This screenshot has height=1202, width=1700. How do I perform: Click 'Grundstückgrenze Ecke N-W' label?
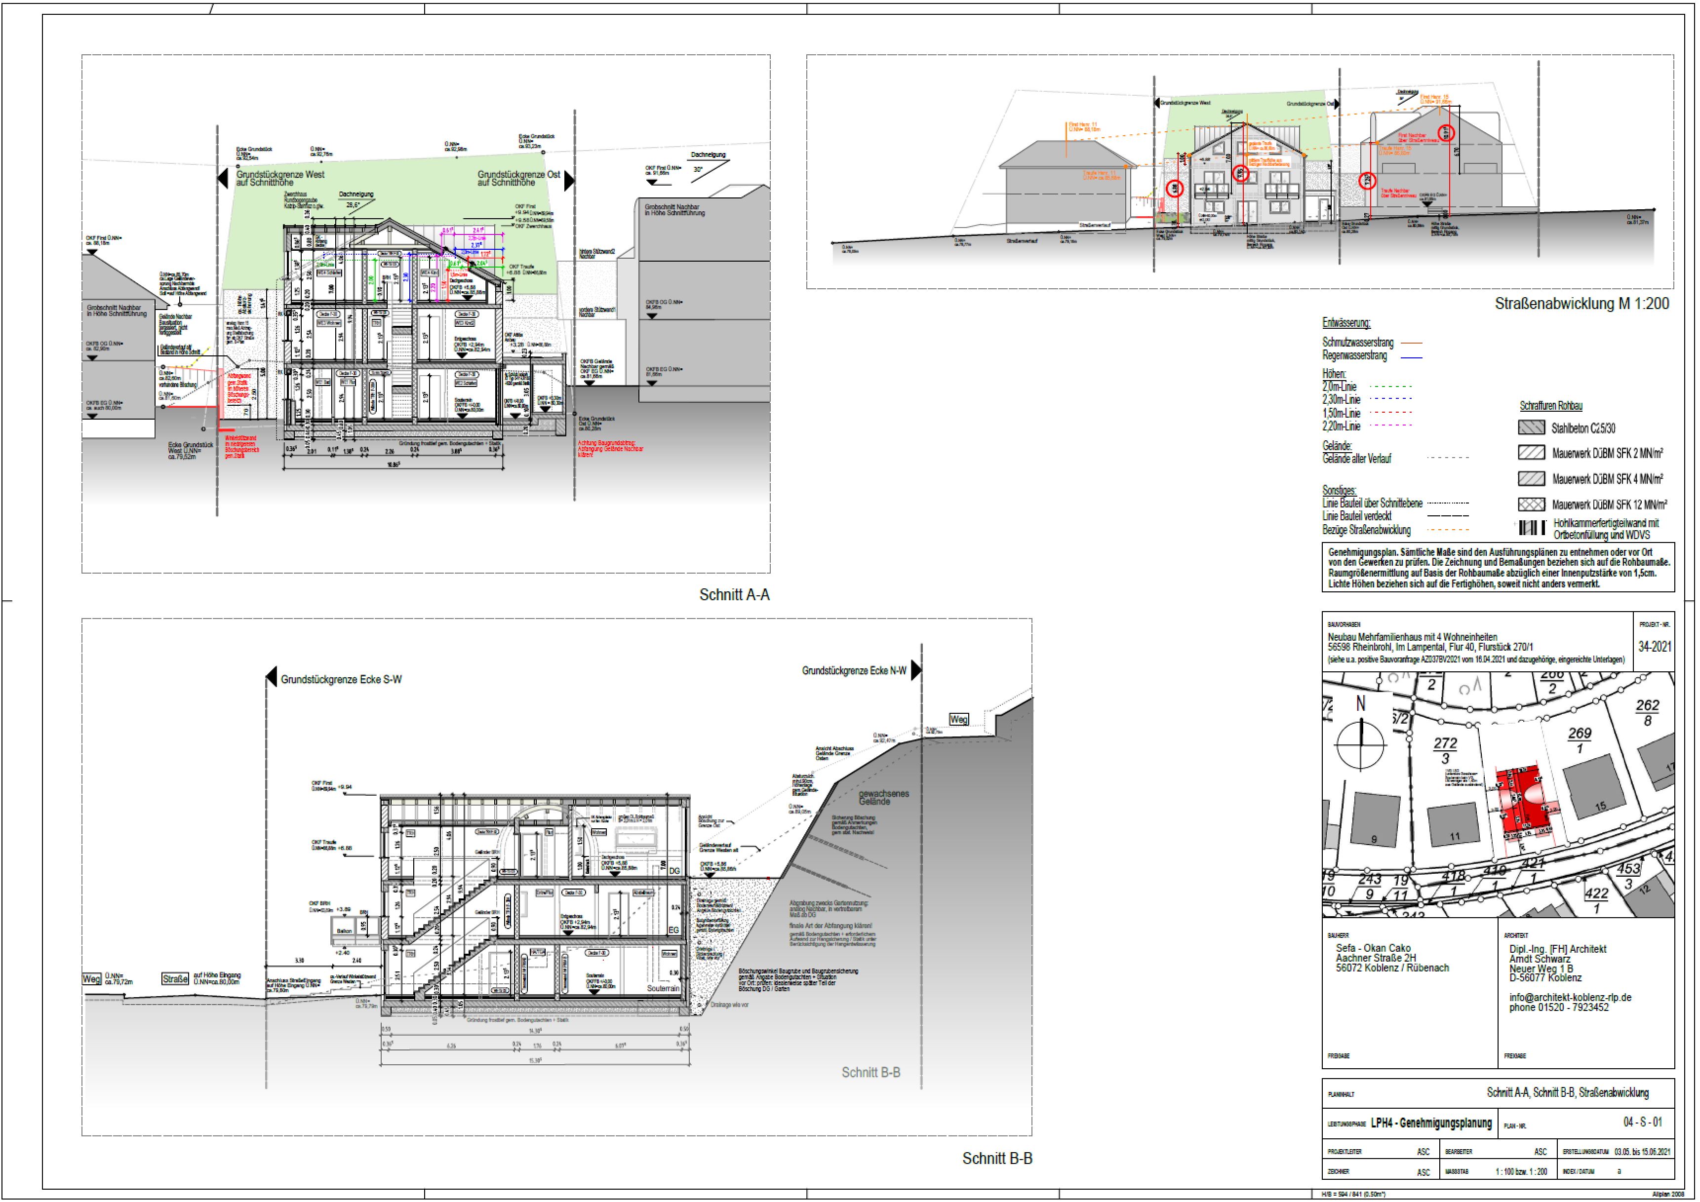(x=854, y=670)
